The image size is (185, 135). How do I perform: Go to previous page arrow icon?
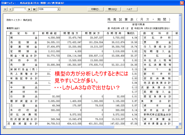(10, 9)
